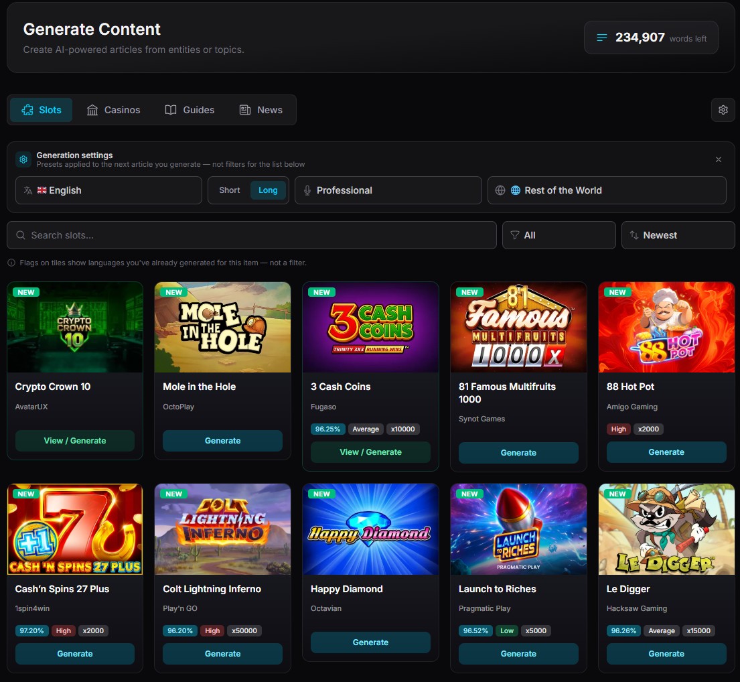
Task: Click the funnel filter icon beside All
Action: [x=515, y=235]
